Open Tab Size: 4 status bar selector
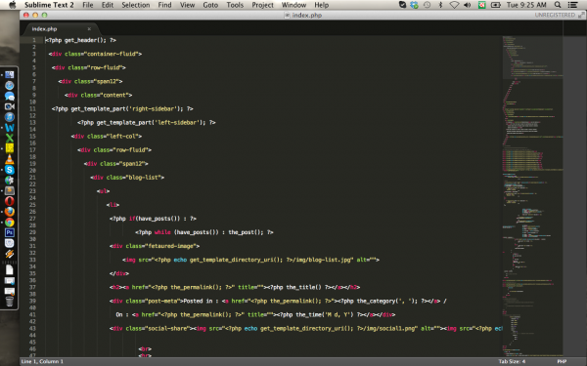The width and height of the screenshot is (587, 366). 512,361
